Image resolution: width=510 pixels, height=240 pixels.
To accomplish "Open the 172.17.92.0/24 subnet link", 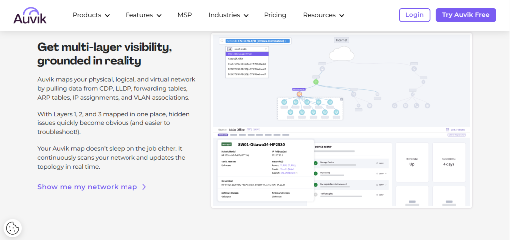I will (287, 173).
